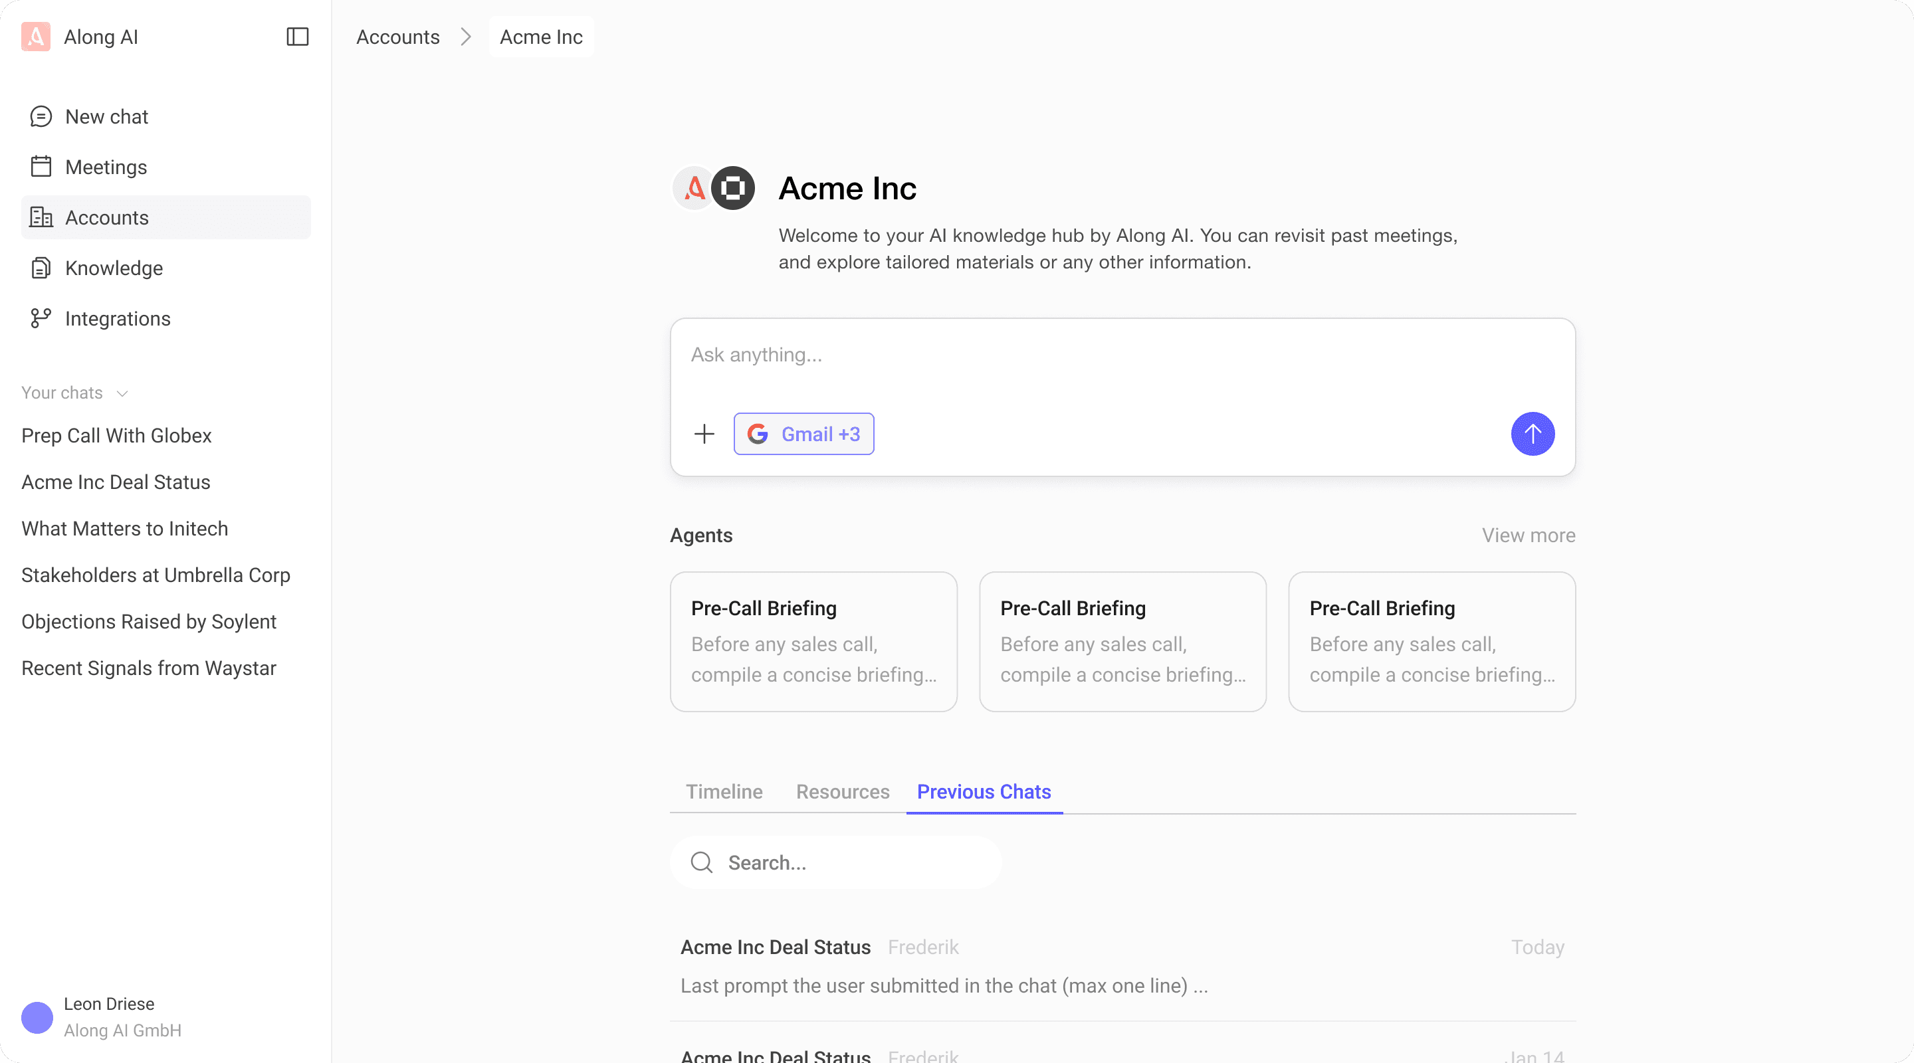Open Prep Call With Globex chat

pyautogui.click(x=117, y=435)
